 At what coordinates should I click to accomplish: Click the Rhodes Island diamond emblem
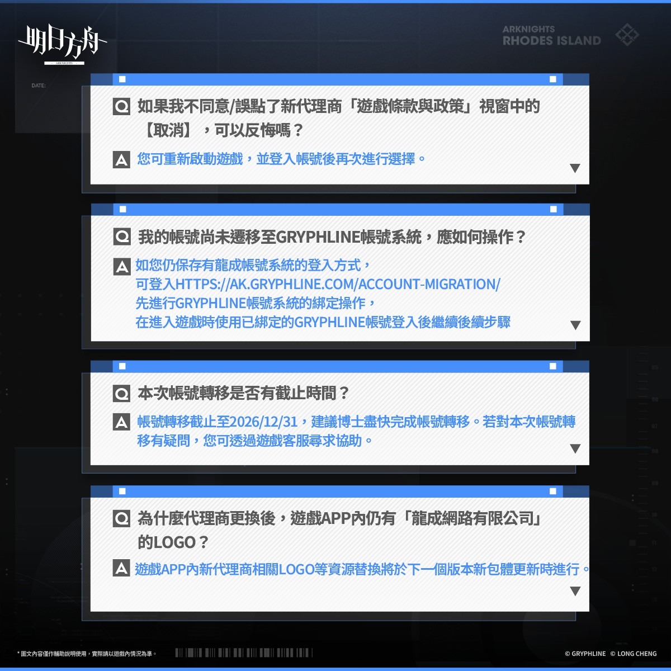coord(627,35)
